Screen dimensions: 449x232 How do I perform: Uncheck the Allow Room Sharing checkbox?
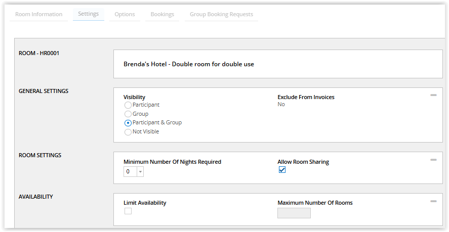282,170
